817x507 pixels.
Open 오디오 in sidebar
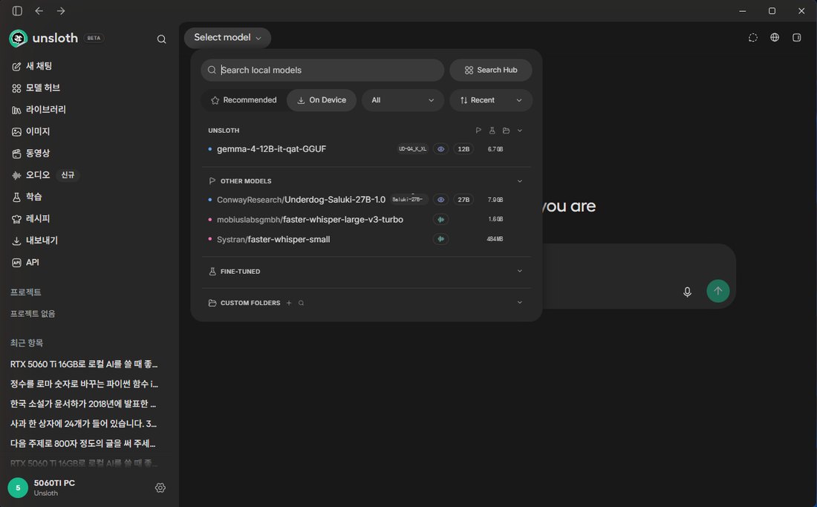[x=31, y=175]
